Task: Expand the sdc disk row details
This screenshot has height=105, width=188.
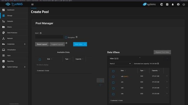Action: point(167,82)
